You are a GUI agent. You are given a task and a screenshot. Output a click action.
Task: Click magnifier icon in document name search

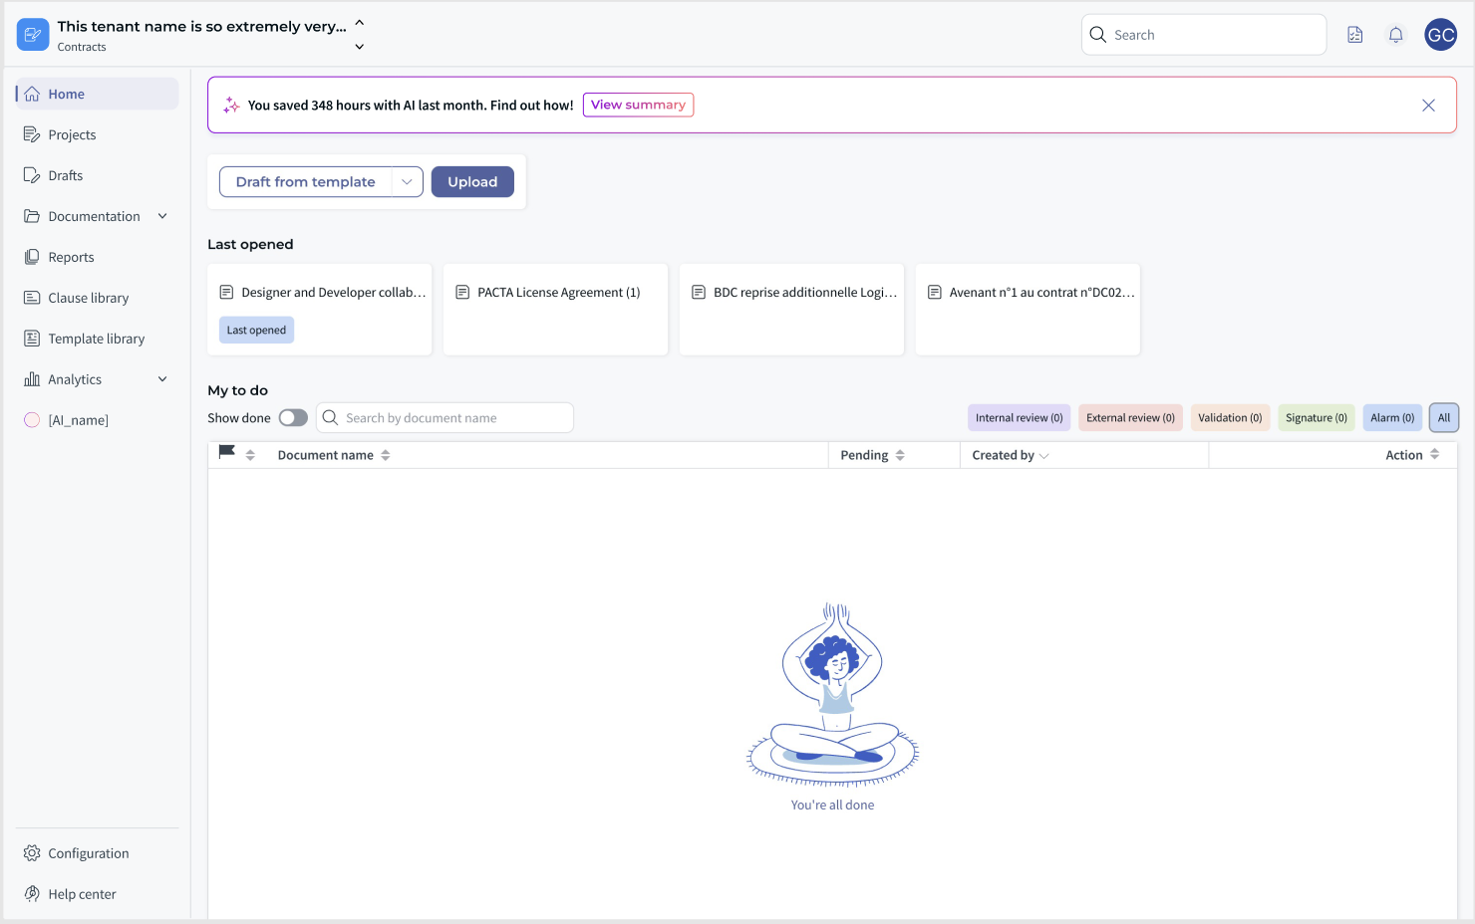coord(331,418)
